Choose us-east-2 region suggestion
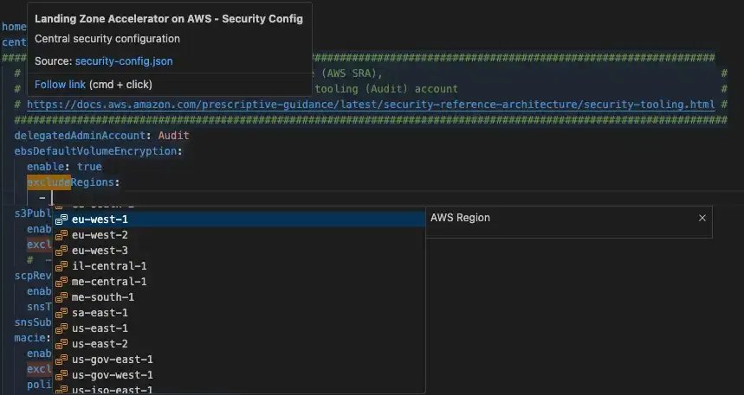 pos(239,344)
